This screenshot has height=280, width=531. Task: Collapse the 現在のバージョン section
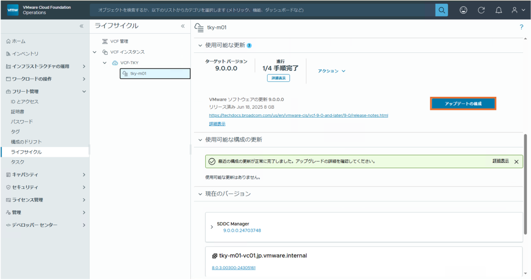click(x=200, y=194)
